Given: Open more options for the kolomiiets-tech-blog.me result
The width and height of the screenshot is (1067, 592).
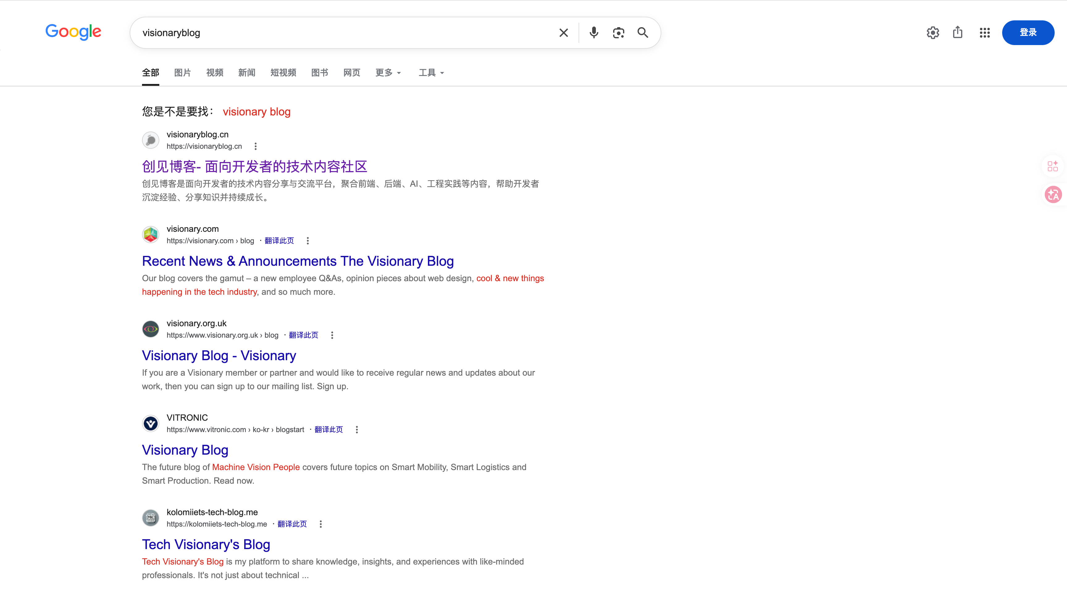Looking at the screenshot, I should pos(320,524).
